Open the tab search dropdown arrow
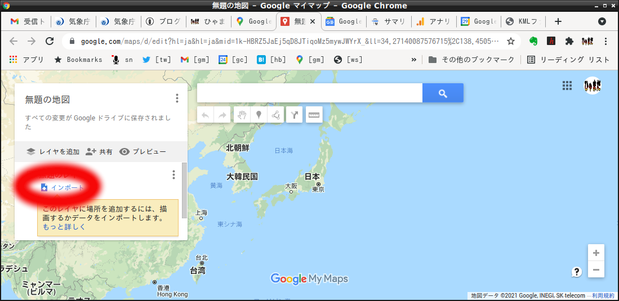The image size is (619, 301). tap(602, 21)
